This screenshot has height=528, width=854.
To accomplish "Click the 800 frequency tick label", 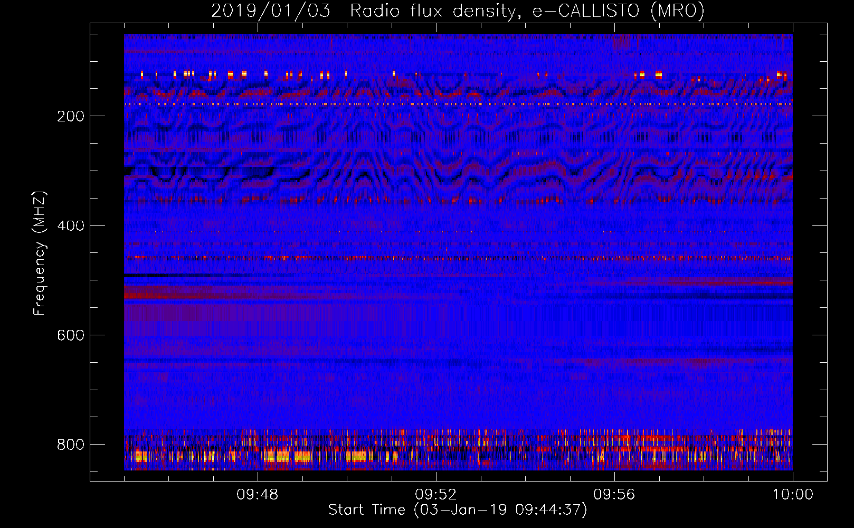I will tap(71, 445).
